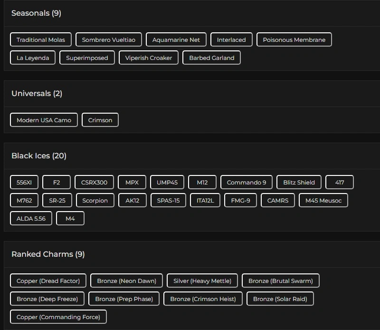Select the Sombrero Vueltiao skin tag

pos(109,40)
